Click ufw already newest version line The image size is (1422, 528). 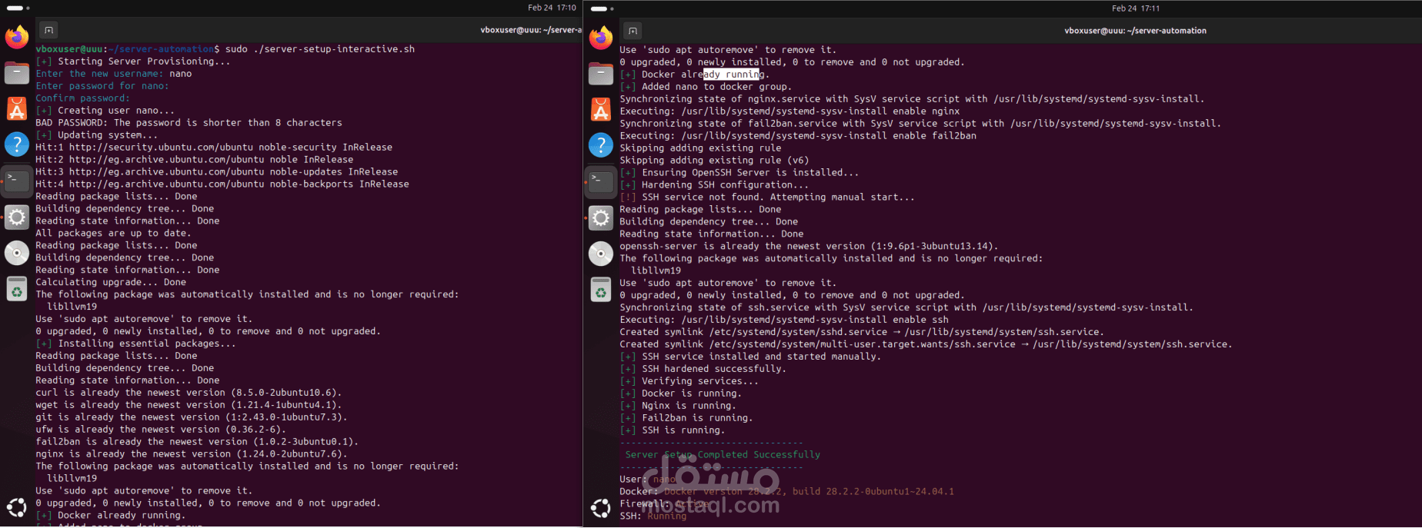click(161, 430)
